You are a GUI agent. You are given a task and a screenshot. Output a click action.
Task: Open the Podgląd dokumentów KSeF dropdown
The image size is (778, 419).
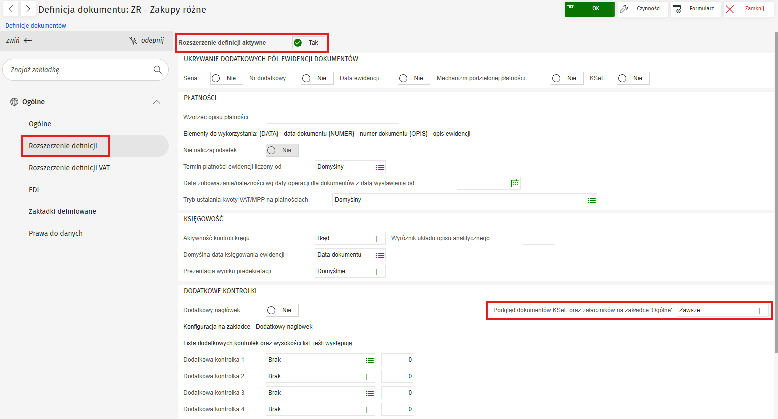(763, 311)
